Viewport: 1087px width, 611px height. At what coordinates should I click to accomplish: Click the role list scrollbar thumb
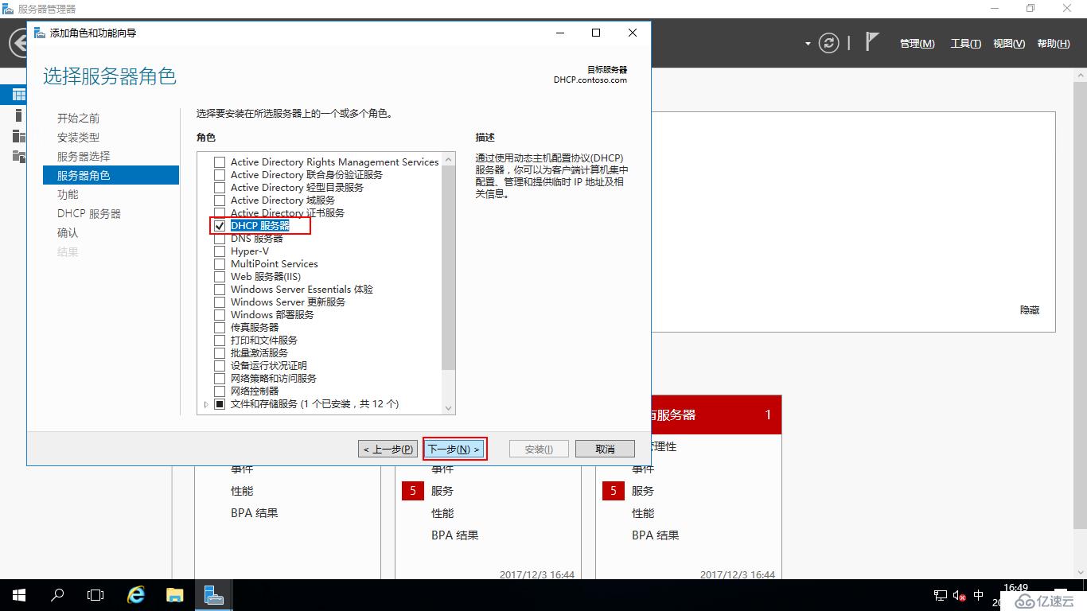pyautogui.click(x=449, y=267)
